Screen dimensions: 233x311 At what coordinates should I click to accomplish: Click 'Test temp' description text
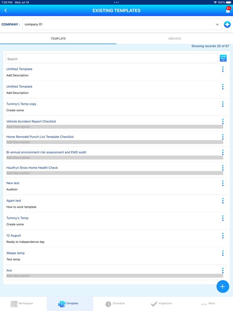tap(13, 259)
